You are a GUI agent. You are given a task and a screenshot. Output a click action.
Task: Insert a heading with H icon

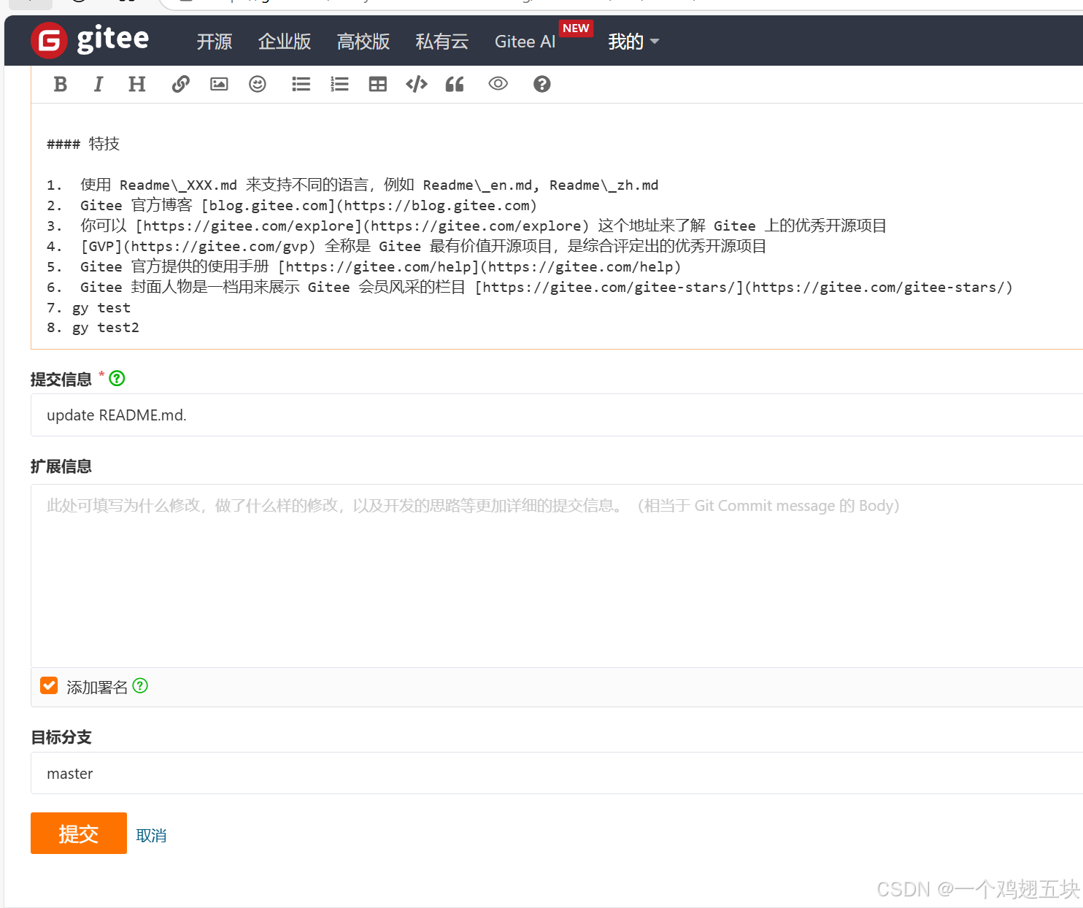(136, 84)
